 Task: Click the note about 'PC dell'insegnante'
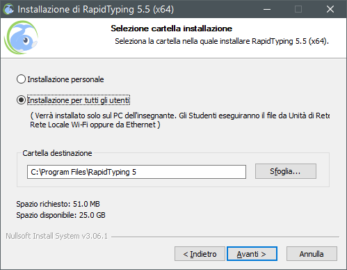click(x=180, y=120)
